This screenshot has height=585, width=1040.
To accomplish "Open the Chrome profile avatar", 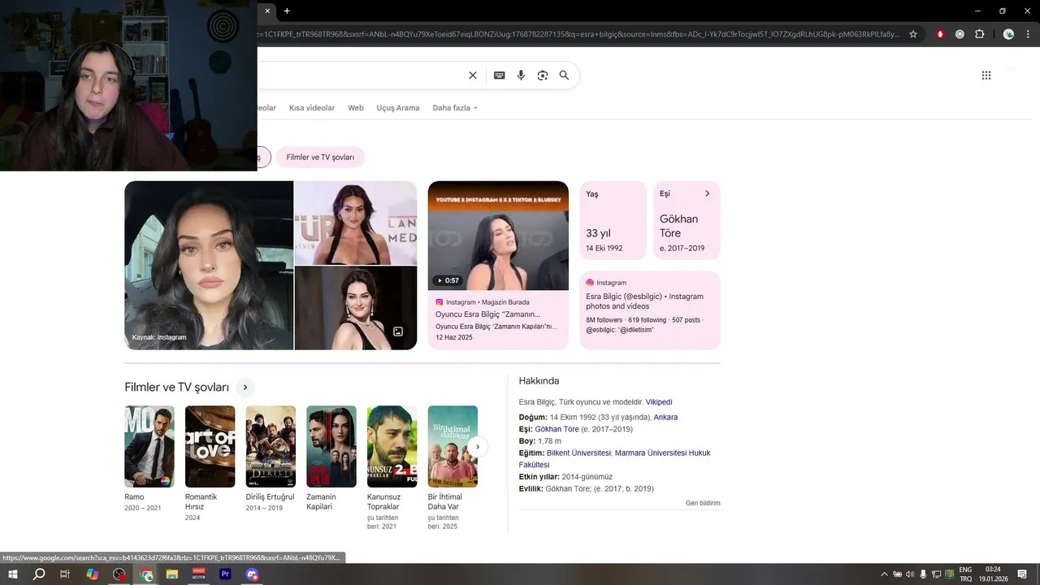I will pos(1008,34).
